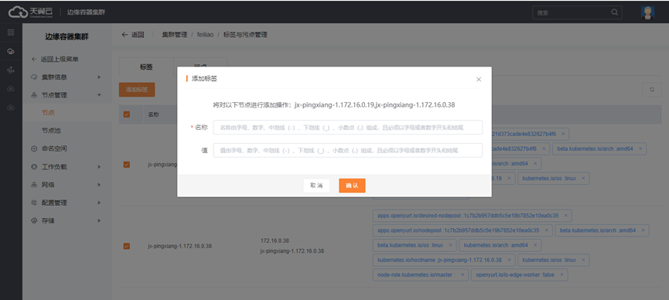Screen dimensions: 669x300
Task: Uncheck the jx-pingxiang-1.172.16.0.38 row checkbox
Action: point(126,246)
